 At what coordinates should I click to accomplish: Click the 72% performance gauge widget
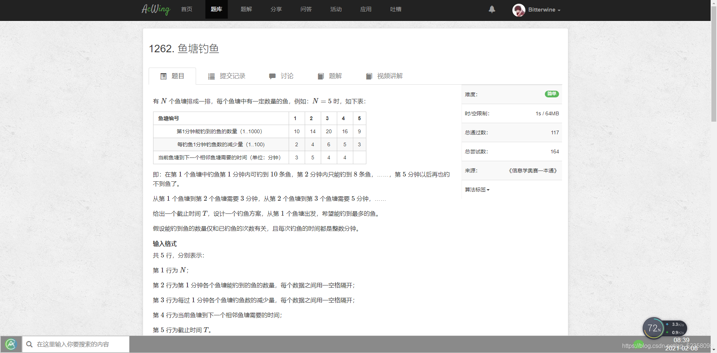point(654,328)
